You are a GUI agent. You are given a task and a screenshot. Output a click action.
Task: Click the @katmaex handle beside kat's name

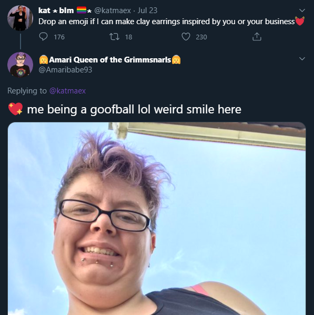coord(113,10)
